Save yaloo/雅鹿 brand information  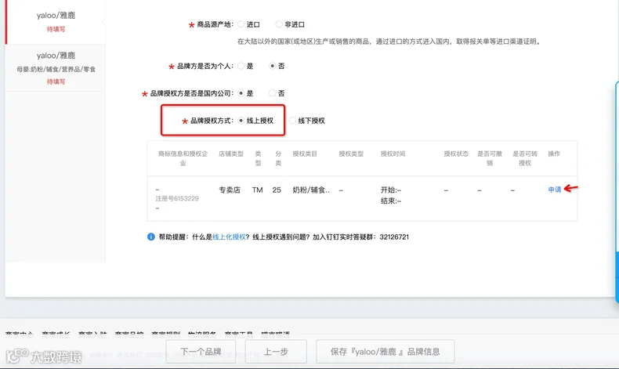tap(386, 351)
